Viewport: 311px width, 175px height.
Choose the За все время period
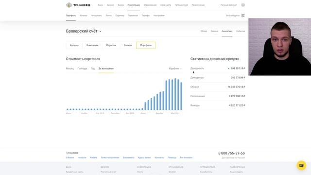tap(106, 69)
